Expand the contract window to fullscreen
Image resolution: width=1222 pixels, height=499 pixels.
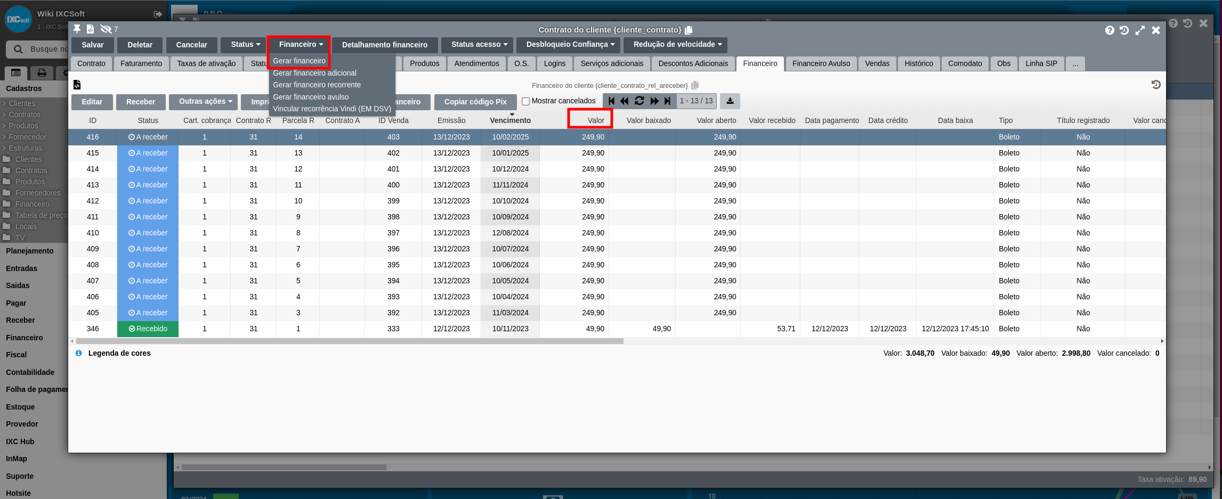pos(1140,30)
